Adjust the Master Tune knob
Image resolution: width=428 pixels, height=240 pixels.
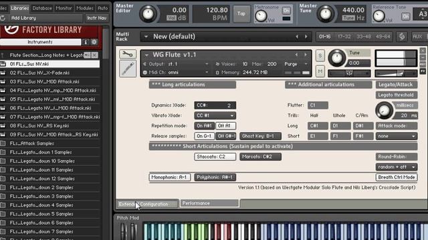coord(326,13)
